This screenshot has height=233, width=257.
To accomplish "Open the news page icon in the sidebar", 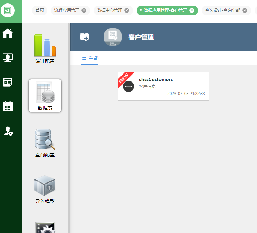I will point(8,82).
